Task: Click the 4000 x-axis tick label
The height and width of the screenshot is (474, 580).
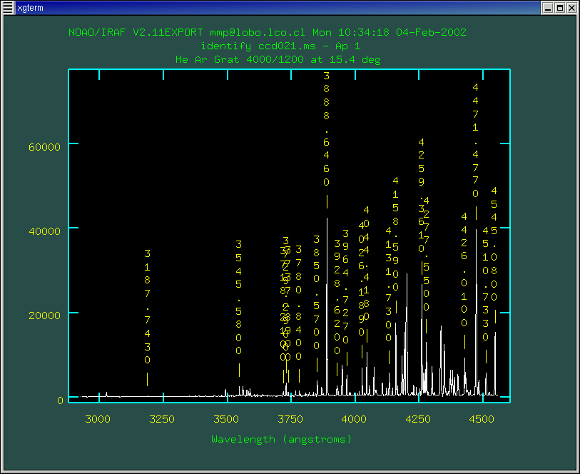Action: point(354,419)
